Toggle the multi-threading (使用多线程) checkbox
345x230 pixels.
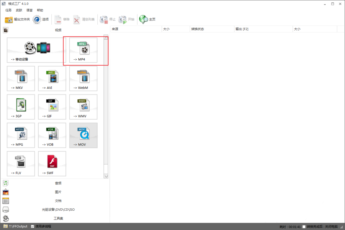[x=32, y=227]
